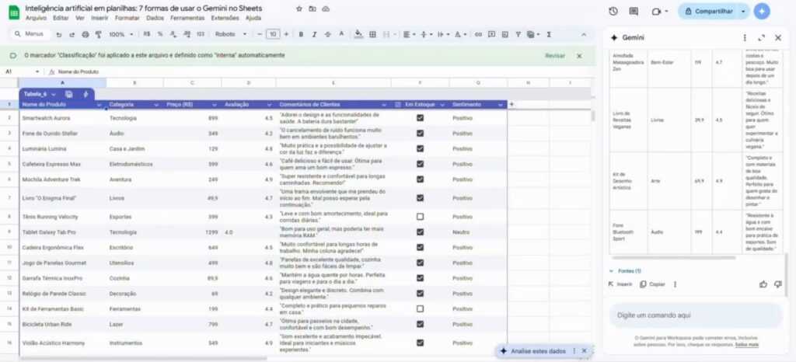The width and height of the screenshot is (796, 362).
Task: Click Revisar in notification banner
Action: [555, 56]
